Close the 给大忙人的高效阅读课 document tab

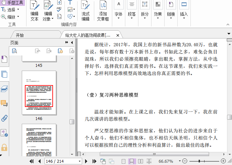point(118,36)
